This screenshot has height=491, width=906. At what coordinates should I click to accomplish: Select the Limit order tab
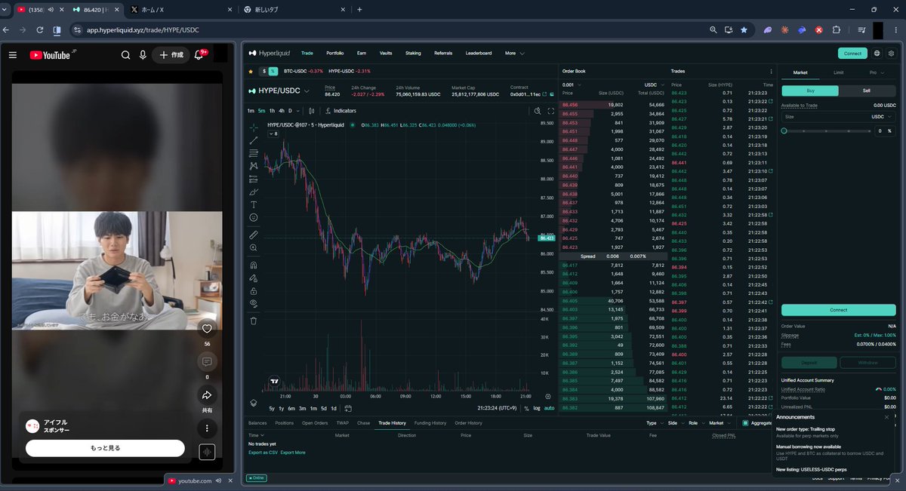pos(838,72)
